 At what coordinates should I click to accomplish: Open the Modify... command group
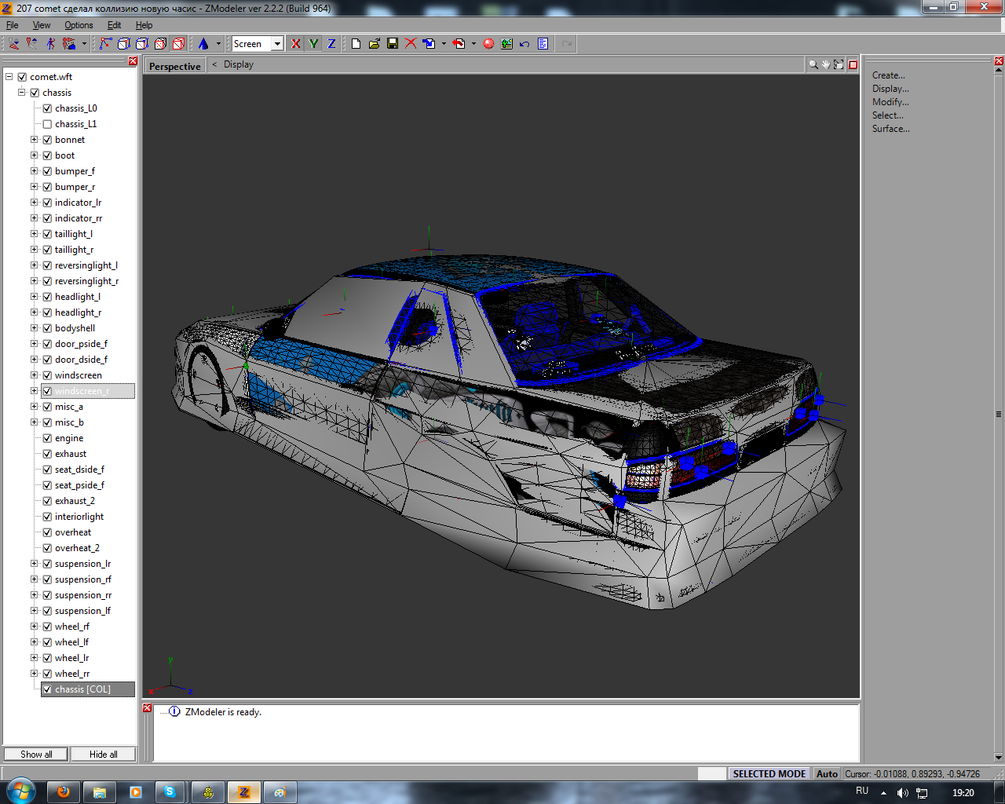890,102
